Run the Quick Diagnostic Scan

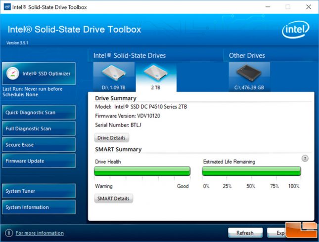(39, 113)
